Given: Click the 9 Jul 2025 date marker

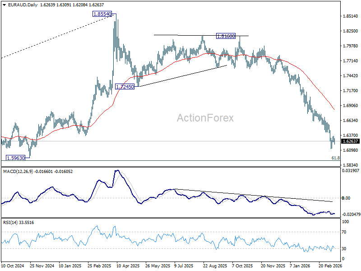Looking at the screenshot, I should pos(184,266).
